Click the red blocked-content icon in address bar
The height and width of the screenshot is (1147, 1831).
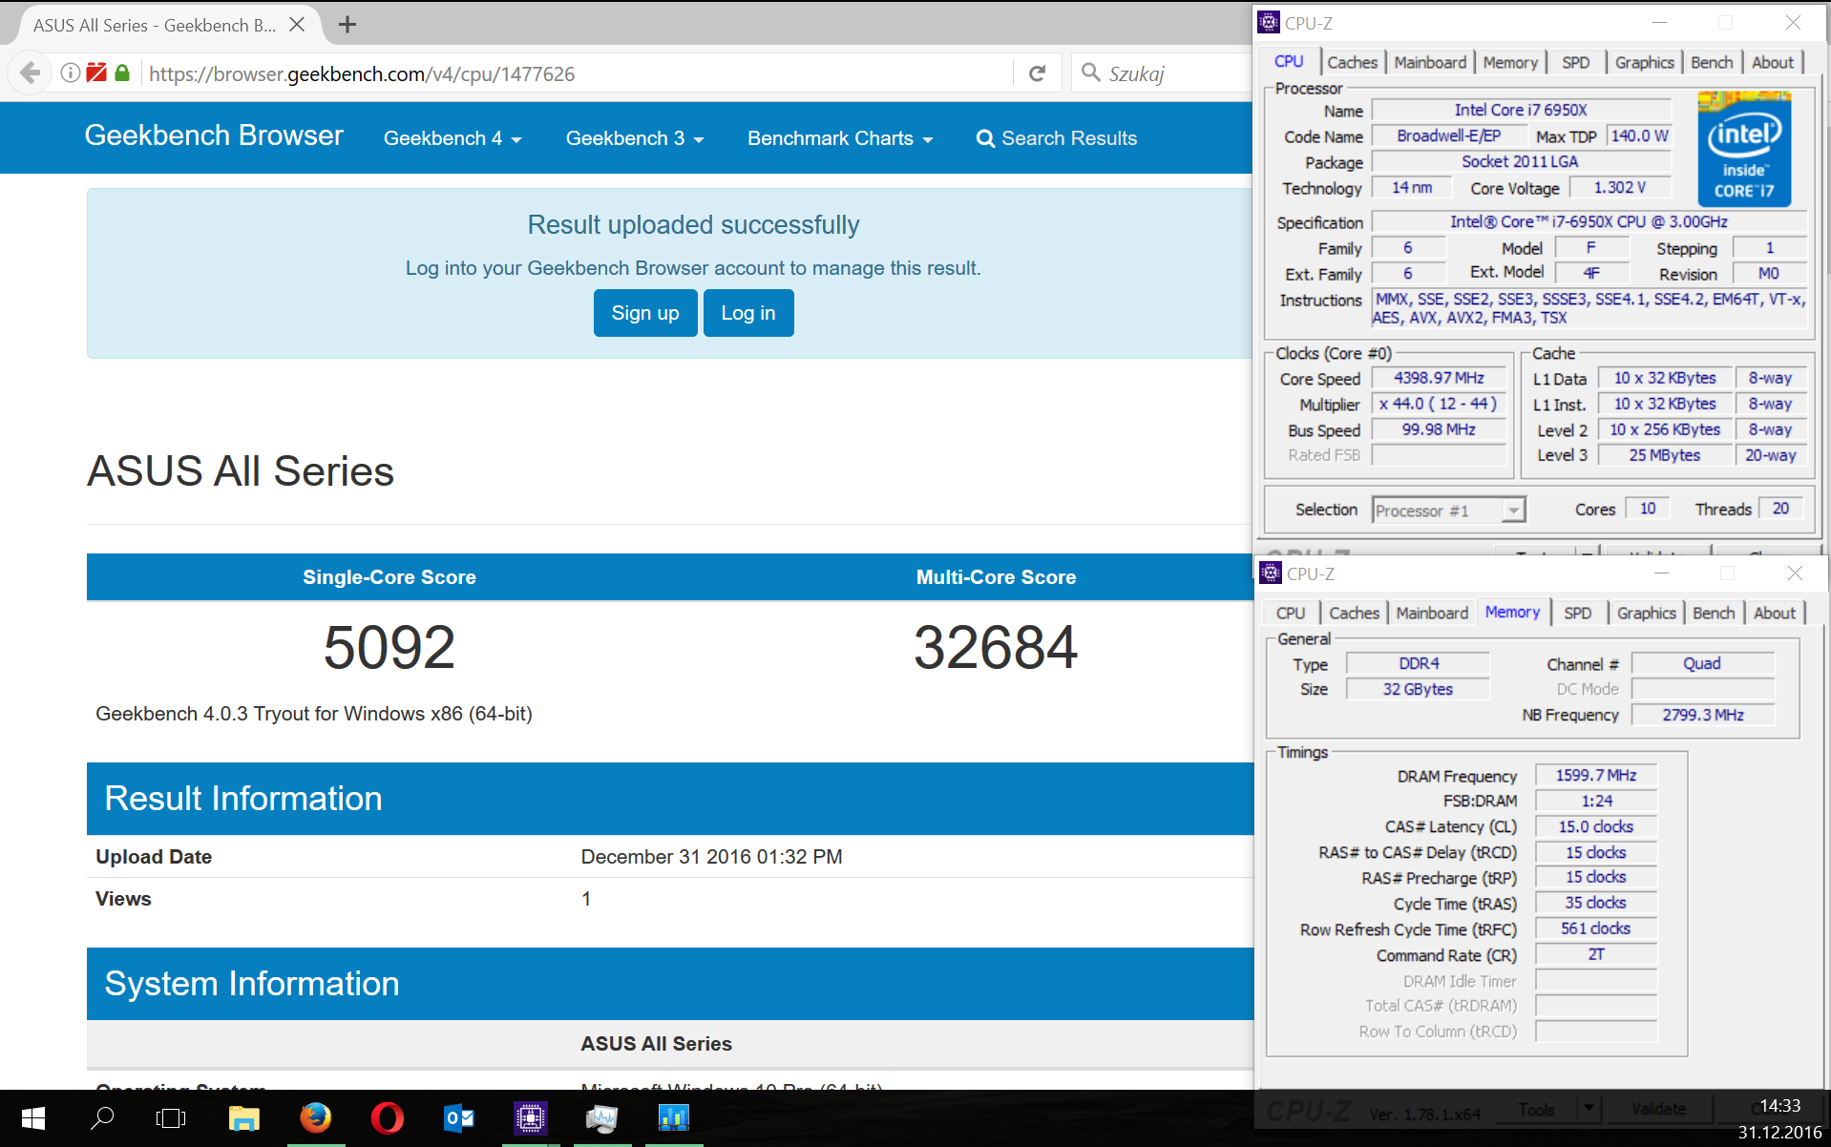pyautogui.click(x=96, y=73)
